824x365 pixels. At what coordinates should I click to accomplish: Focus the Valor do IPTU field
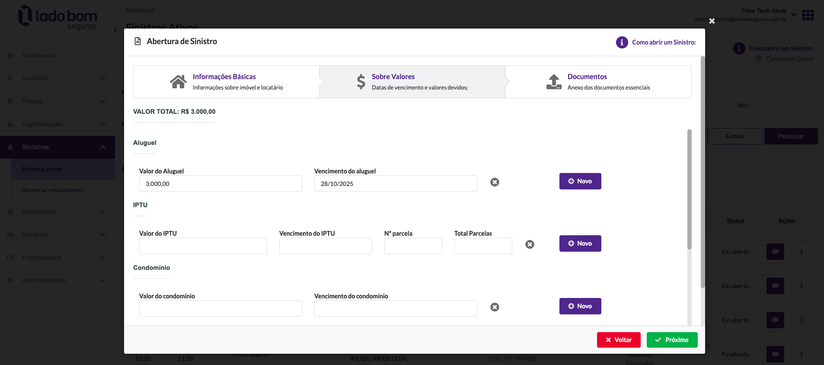coord(203,246)
